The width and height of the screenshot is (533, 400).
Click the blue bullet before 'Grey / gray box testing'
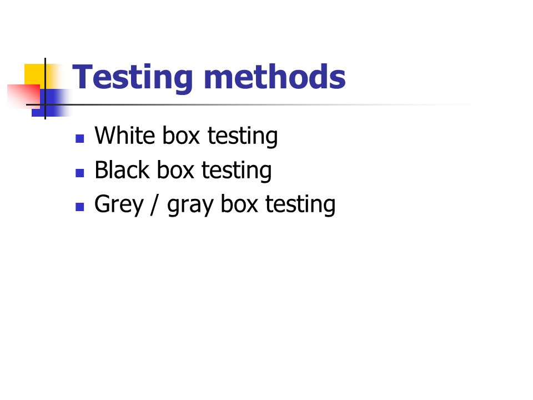click(x=79, y=207)
